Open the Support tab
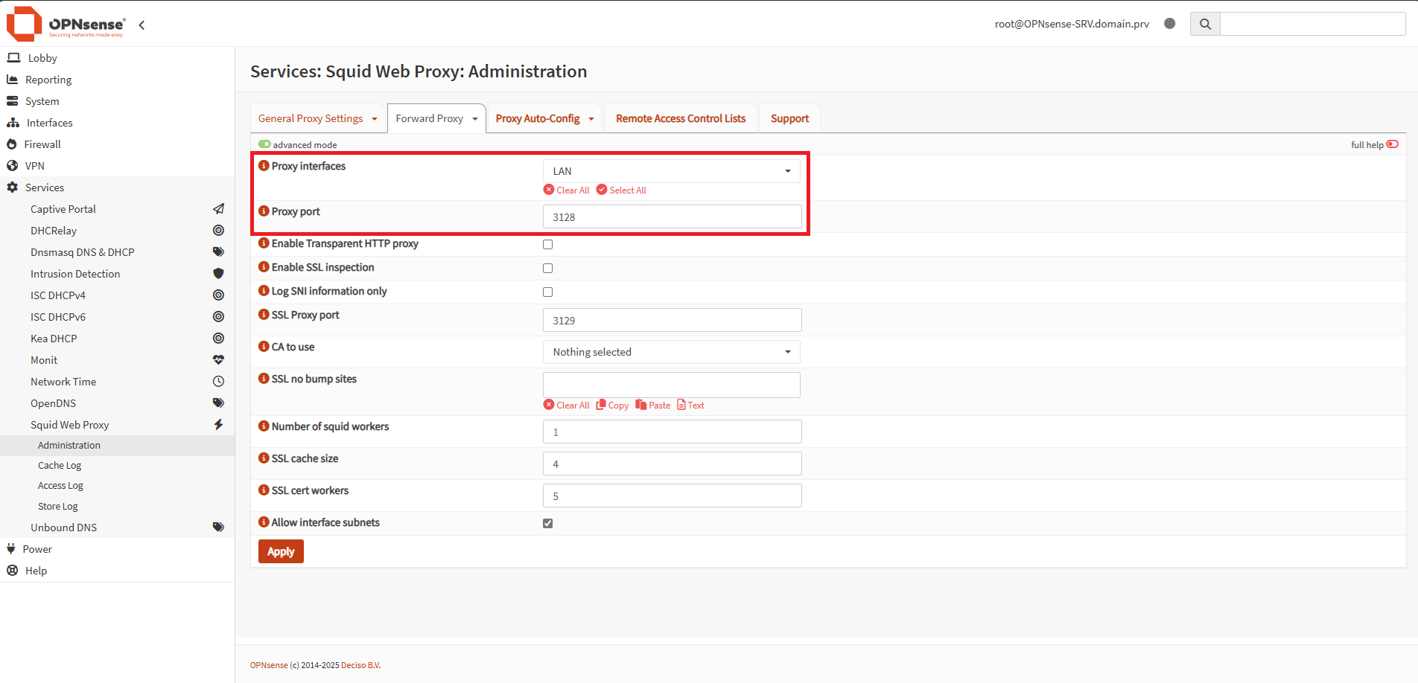This screenshot has height=683, width=1418. pyautogui.click(x=789, y=118)
